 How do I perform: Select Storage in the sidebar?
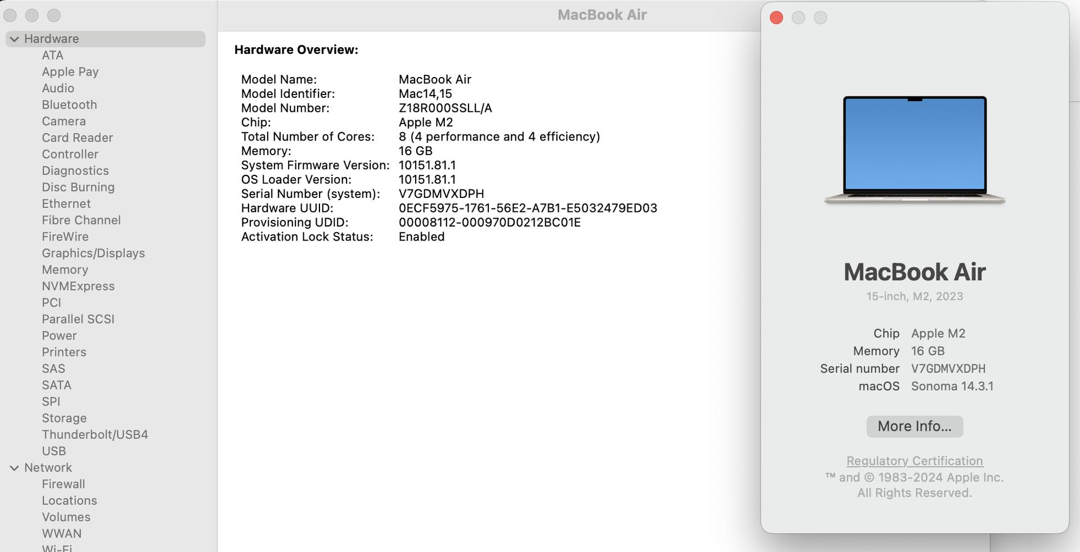(64, 418)
